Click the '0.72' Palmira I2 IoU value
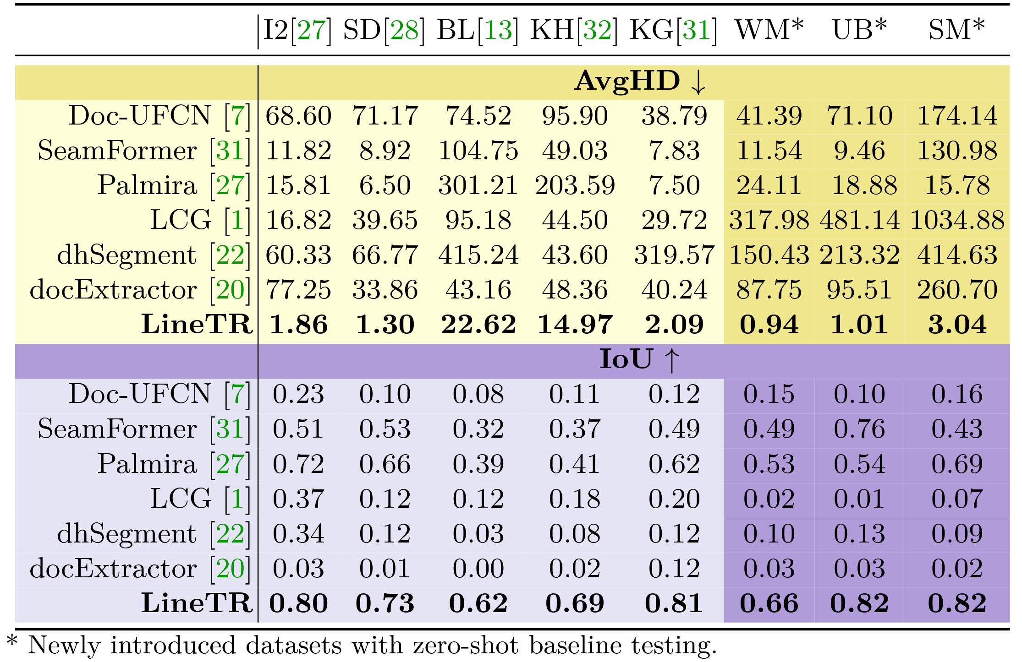 (298, 464)
